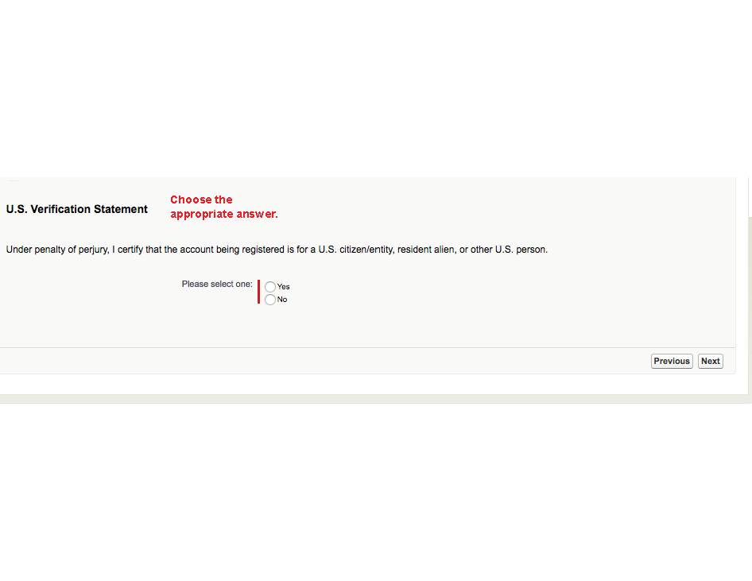This screenshot has width=752, height=581.
Task: Select the Yes radio button
Action: 270,287
